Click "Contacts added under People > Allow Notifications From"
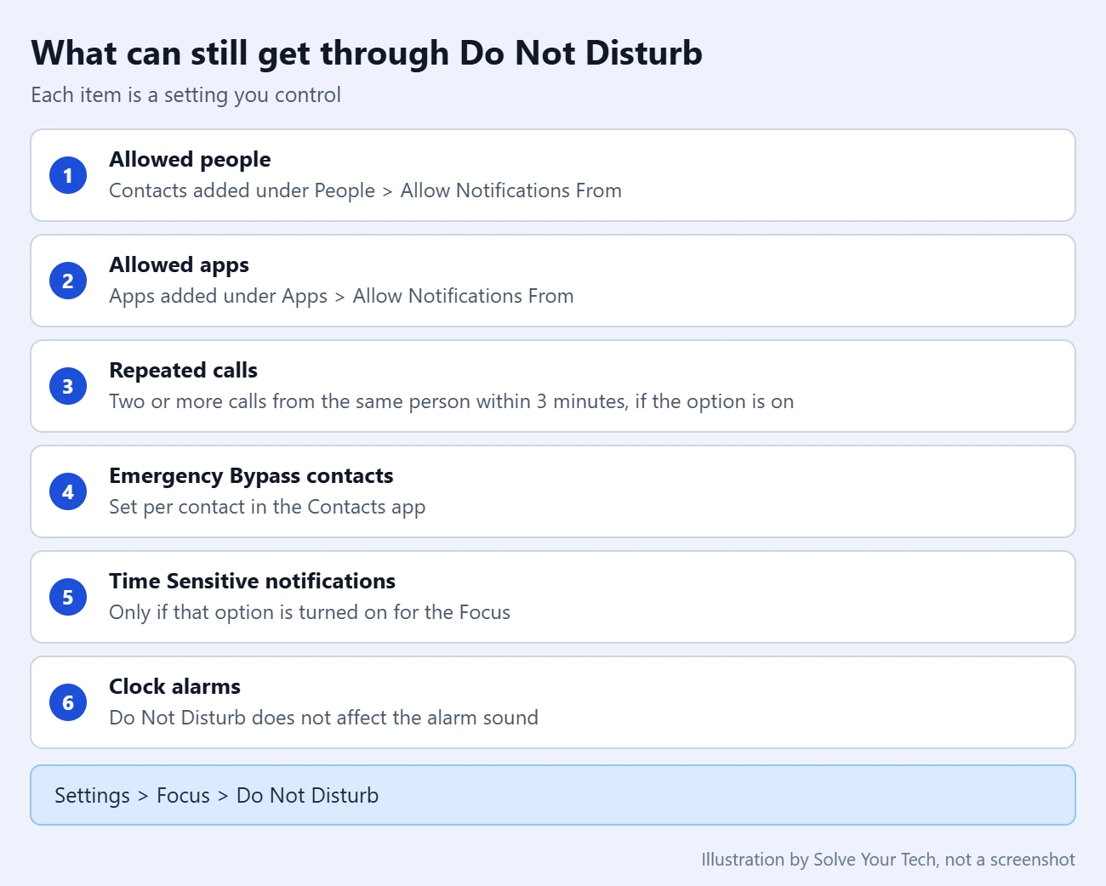The image size is (1106, 886). (x=365, y=190)
